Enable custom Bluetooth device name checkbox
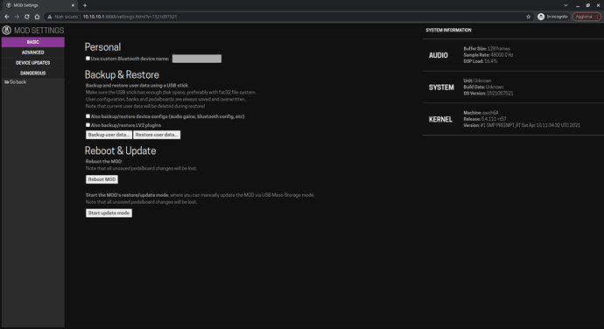 [88, 59]
